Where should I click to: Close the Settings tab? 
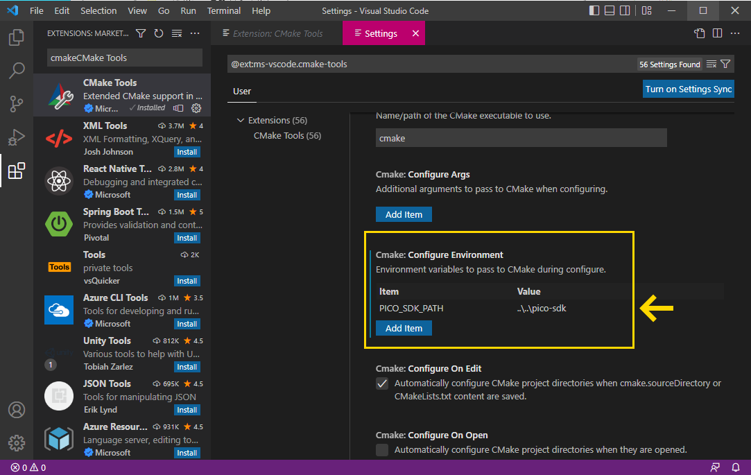[416, 33]
